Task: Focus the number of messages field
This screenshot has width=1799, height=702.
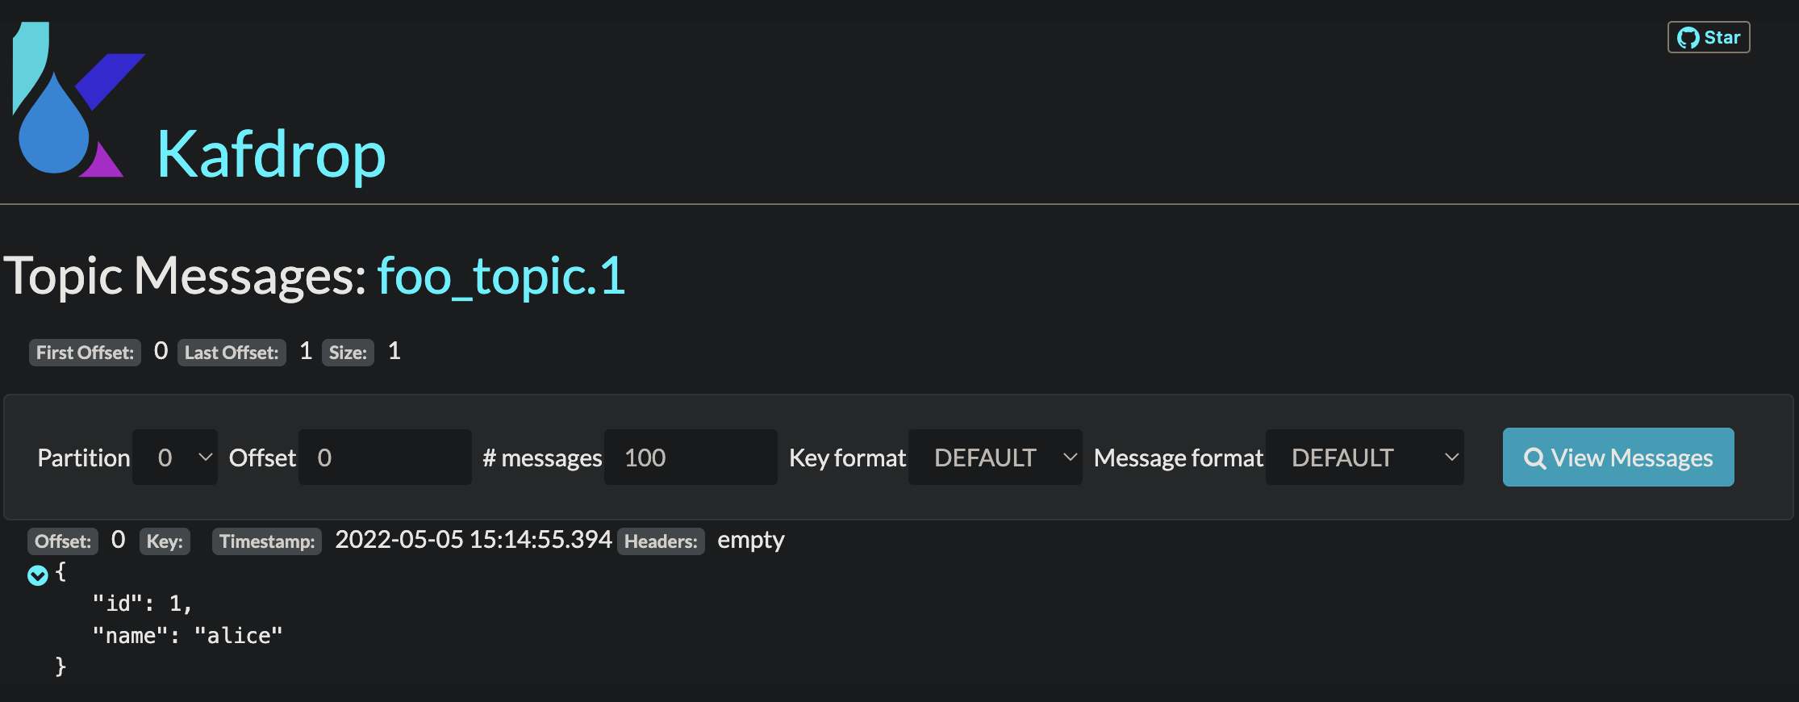Action: tap(690, 458)
